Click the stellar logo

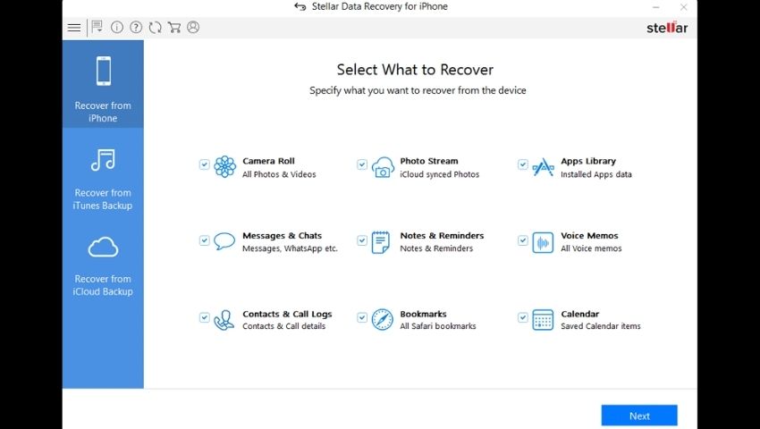click(x=667, y=28)
